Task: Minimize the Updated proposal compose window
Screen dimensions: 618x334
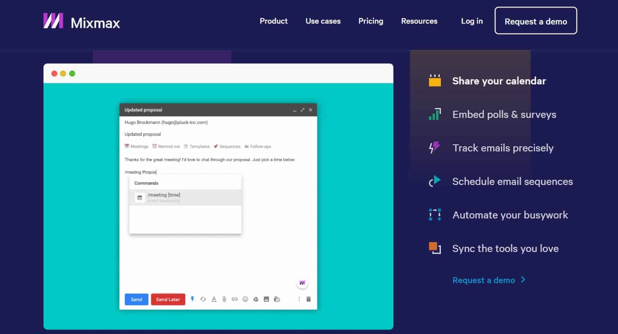Action: coord(295,110)
